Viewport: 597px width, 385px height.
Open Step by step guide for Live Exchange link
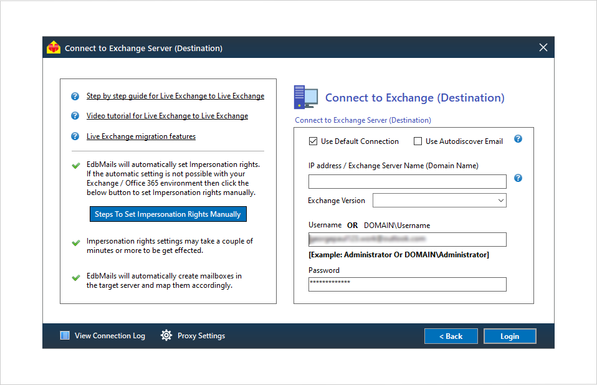tap(175, 96)
